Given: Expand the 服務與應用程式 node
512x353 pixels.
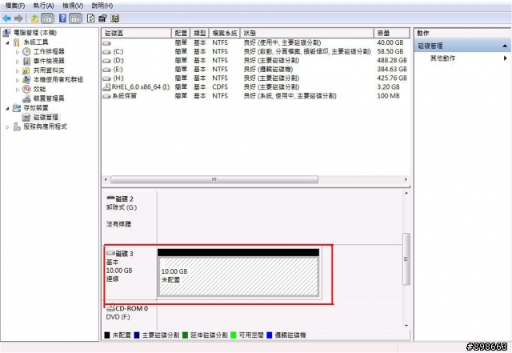Looking at the screenshot, I should [7, 126].
